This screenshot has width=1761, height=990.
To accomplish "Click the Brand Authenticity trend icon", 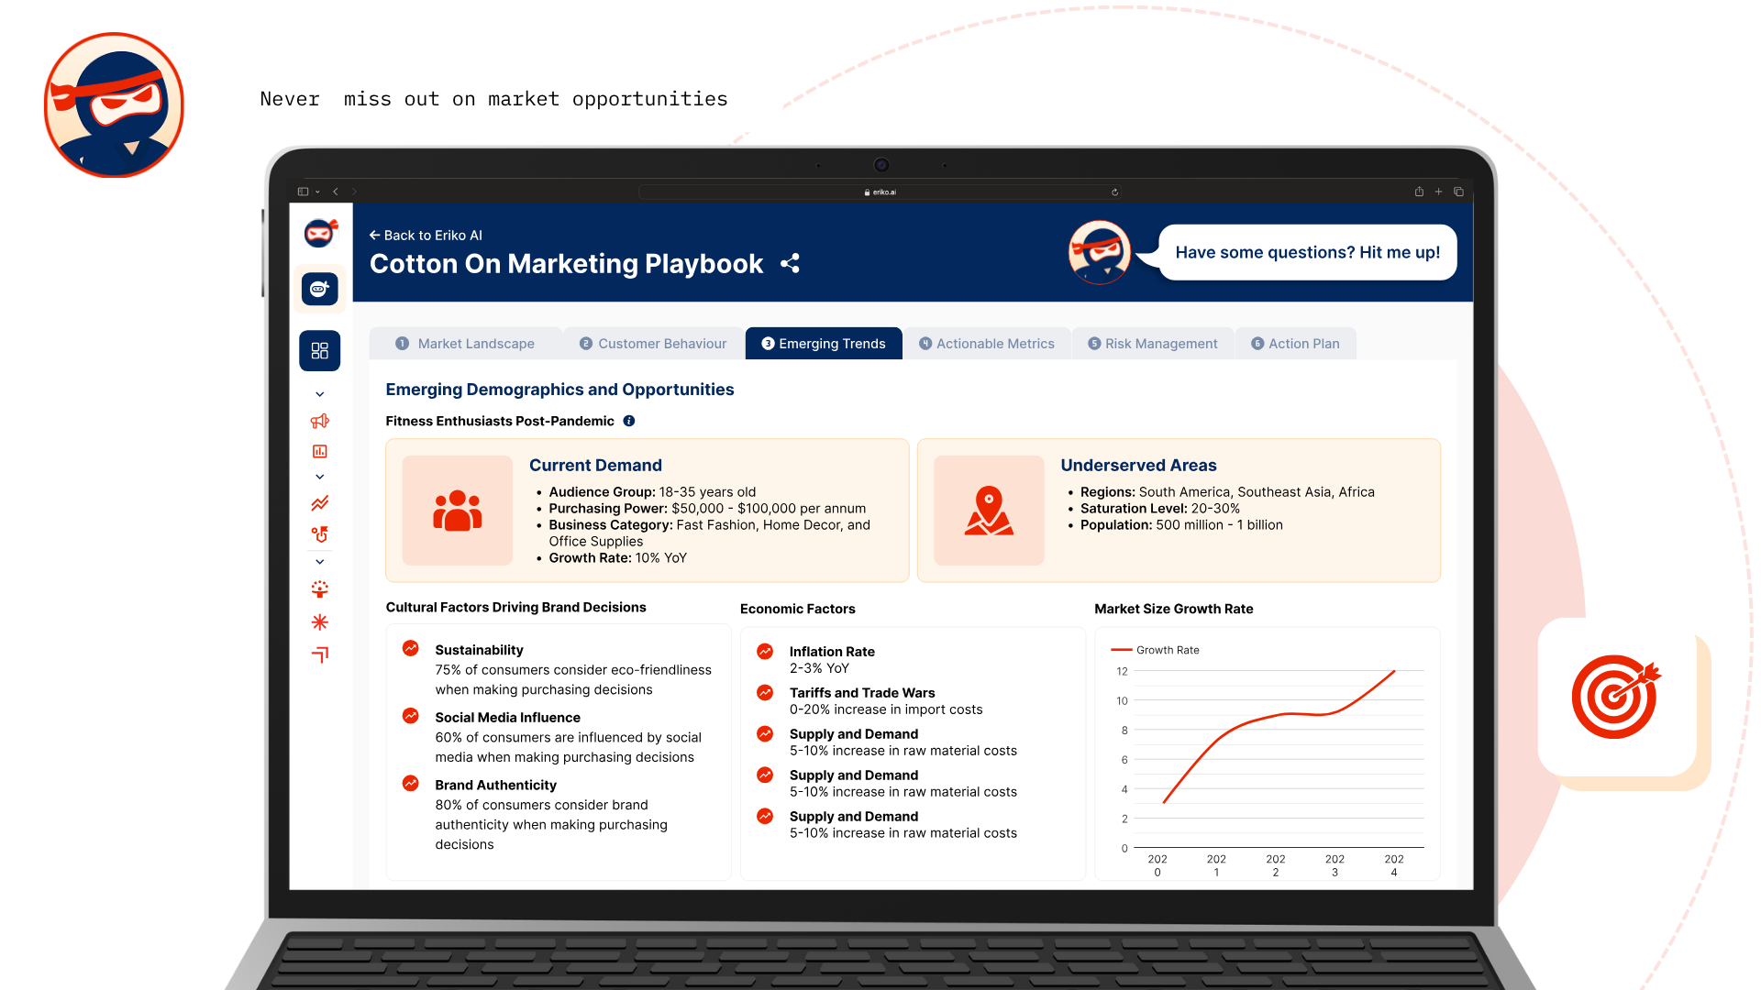I will 411,784.
